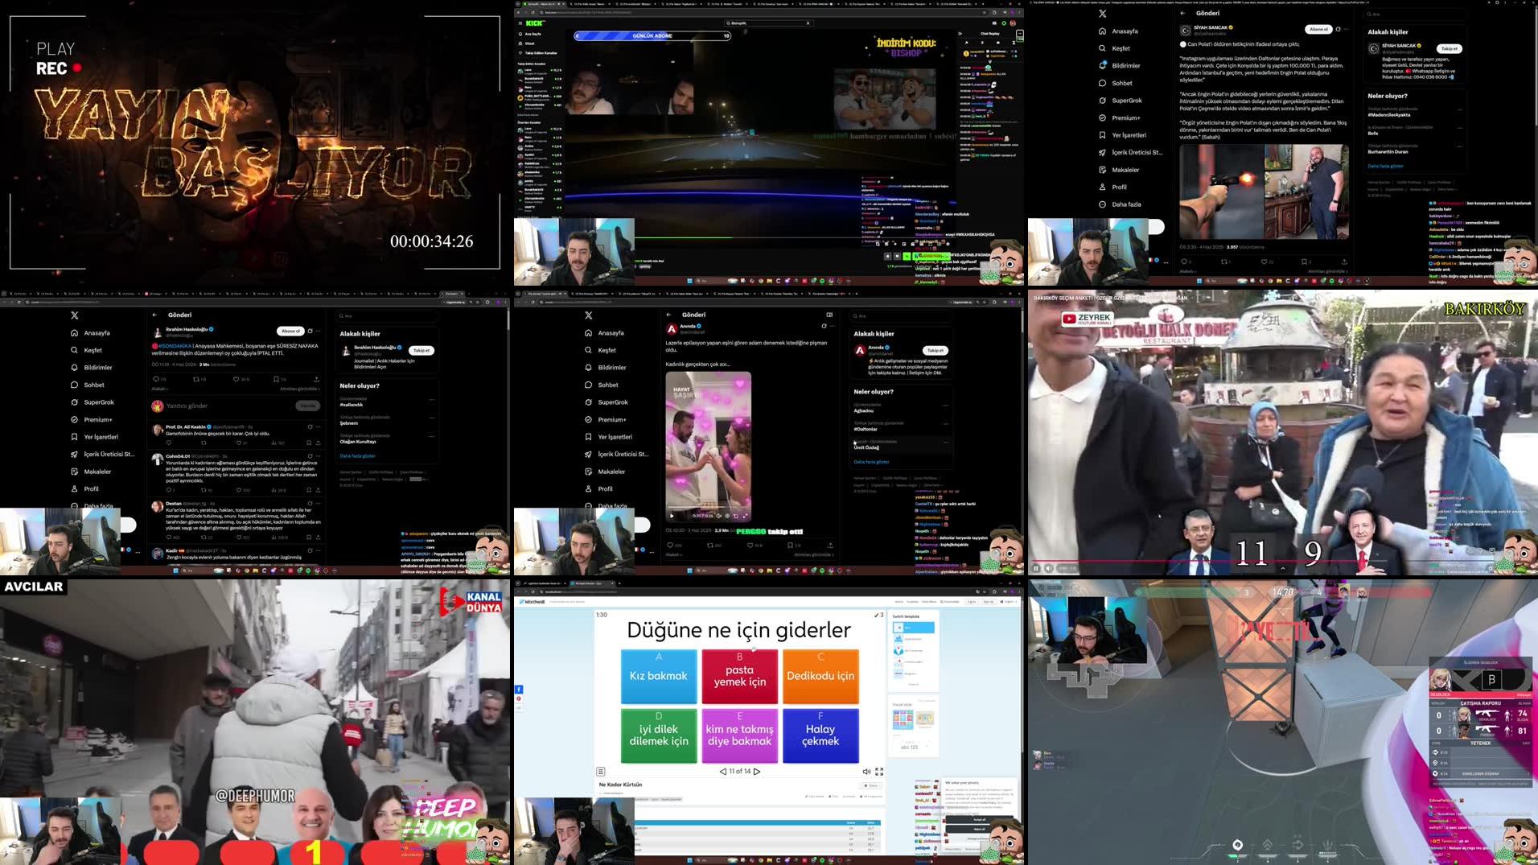Share the SİYAH SANCAK post
This screenshot has height=865, width=1538.
coord(1343,262)
